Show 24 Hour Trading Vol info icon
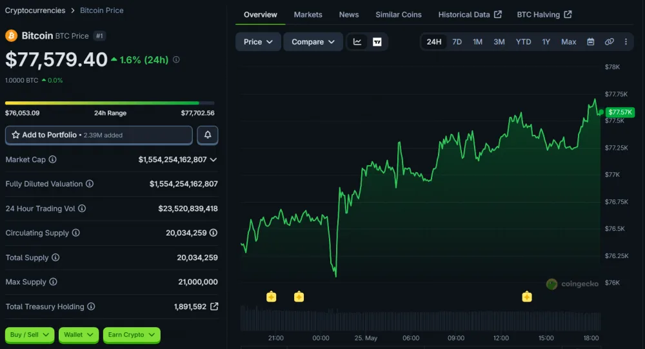Screen dimensions: 645x349 (82, 208)
